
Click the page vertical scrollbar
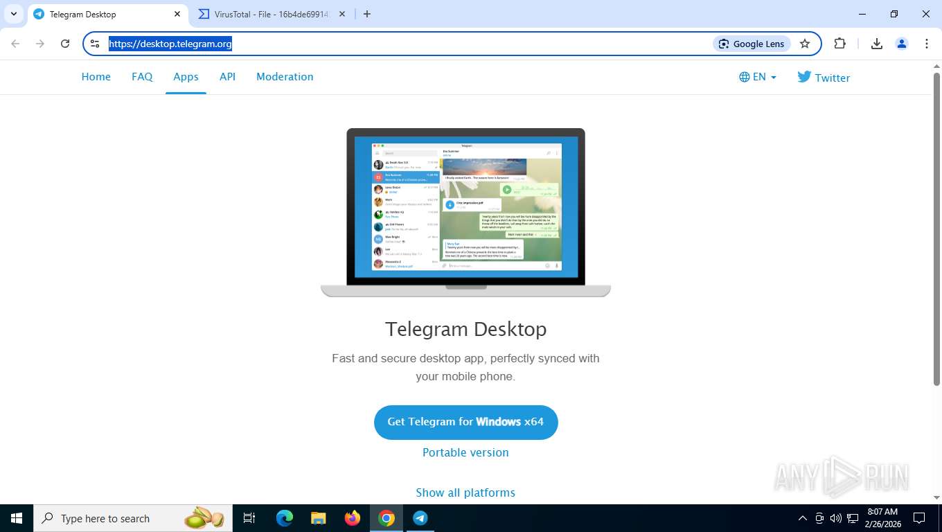(936, 229)
